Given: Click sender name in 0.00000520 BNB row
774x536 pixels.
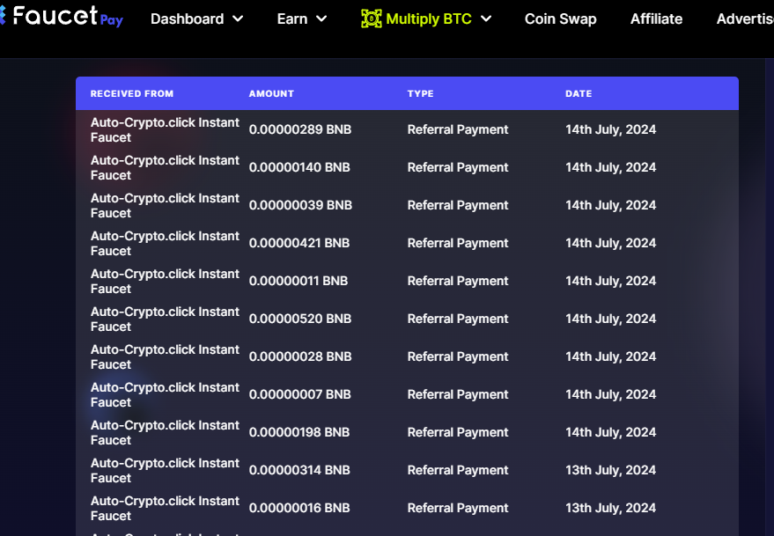Looking at the screenshot, I should tap(165, 319).
